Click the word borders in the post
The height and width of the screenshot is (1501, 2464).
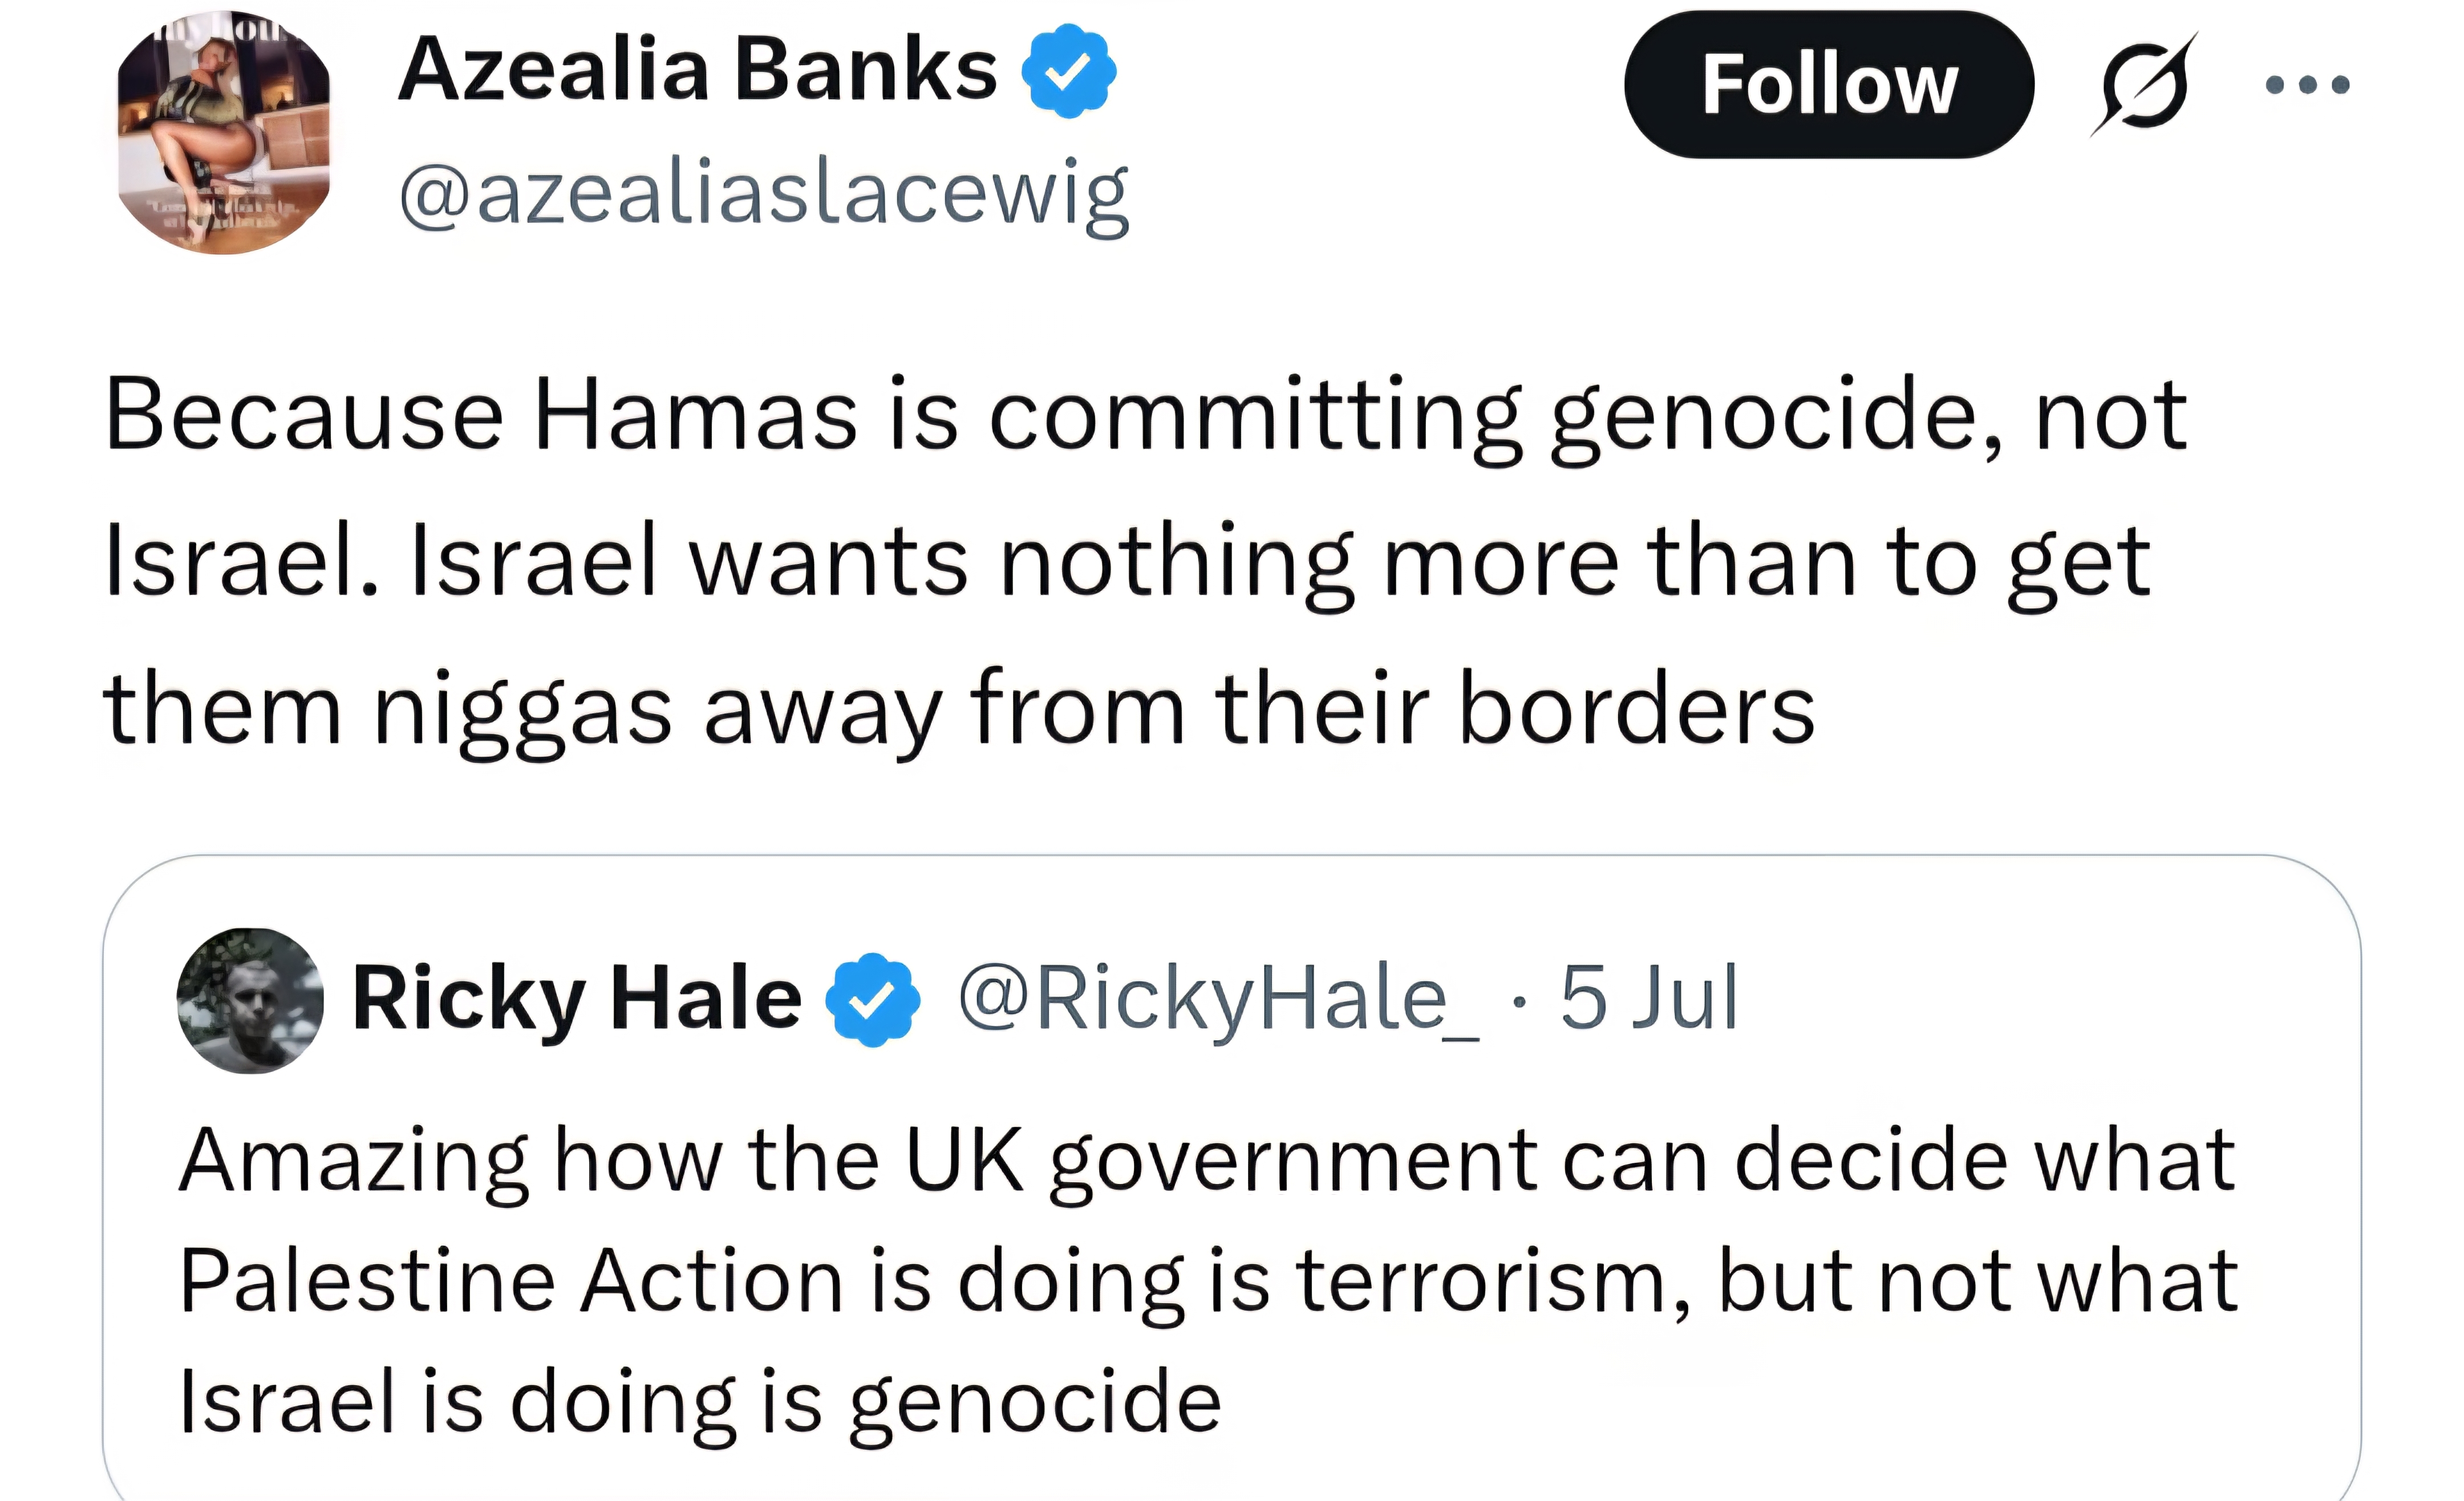1636,709
